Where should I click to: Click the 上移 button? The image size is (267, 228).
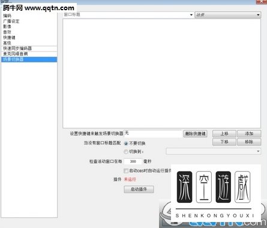[224, 134]
